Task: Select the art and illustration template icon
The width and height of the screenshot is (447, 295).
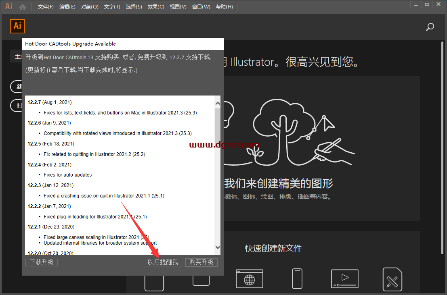Action: [392, 278]
